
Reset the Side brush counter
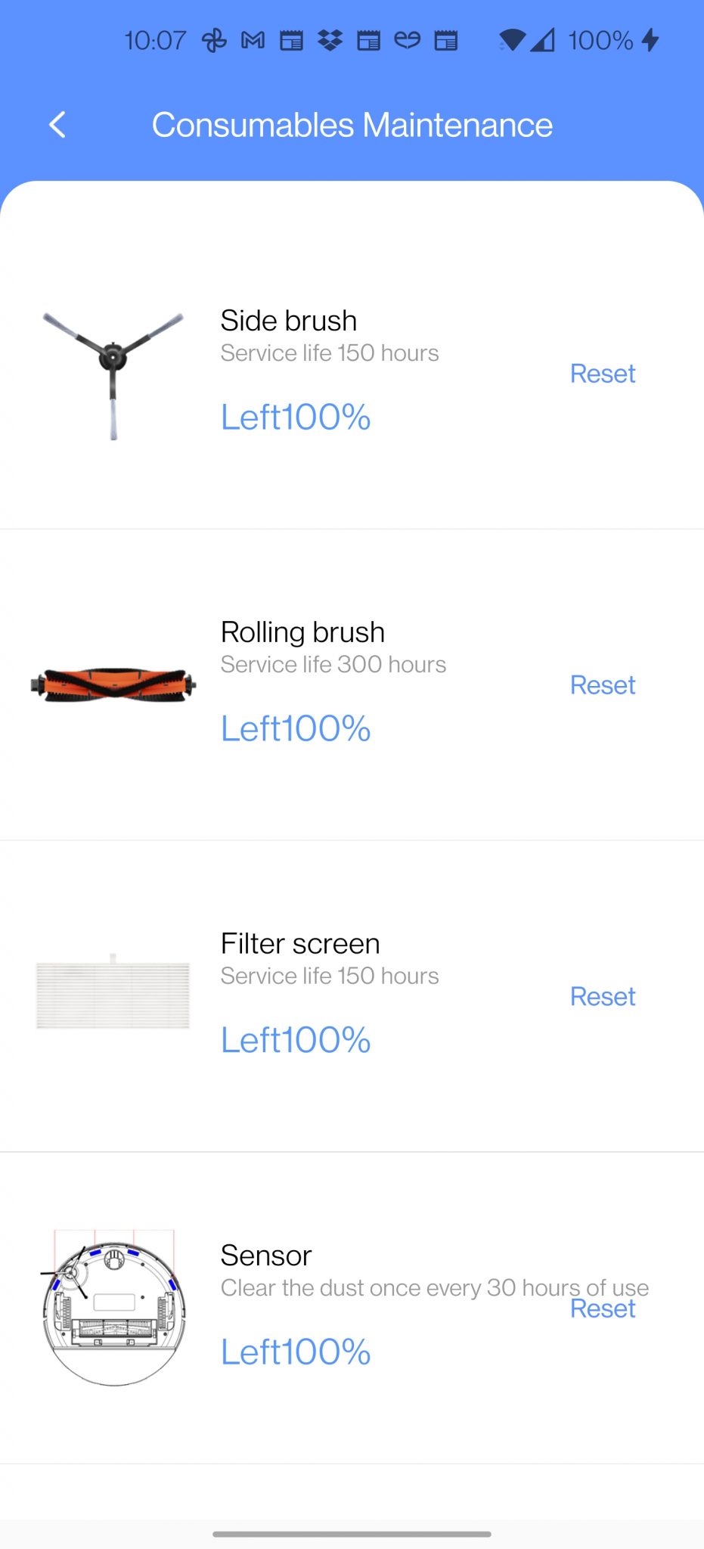(x=603, y=374)
